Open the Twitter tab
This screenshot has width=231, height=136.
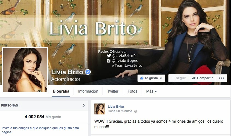point(113,91)
